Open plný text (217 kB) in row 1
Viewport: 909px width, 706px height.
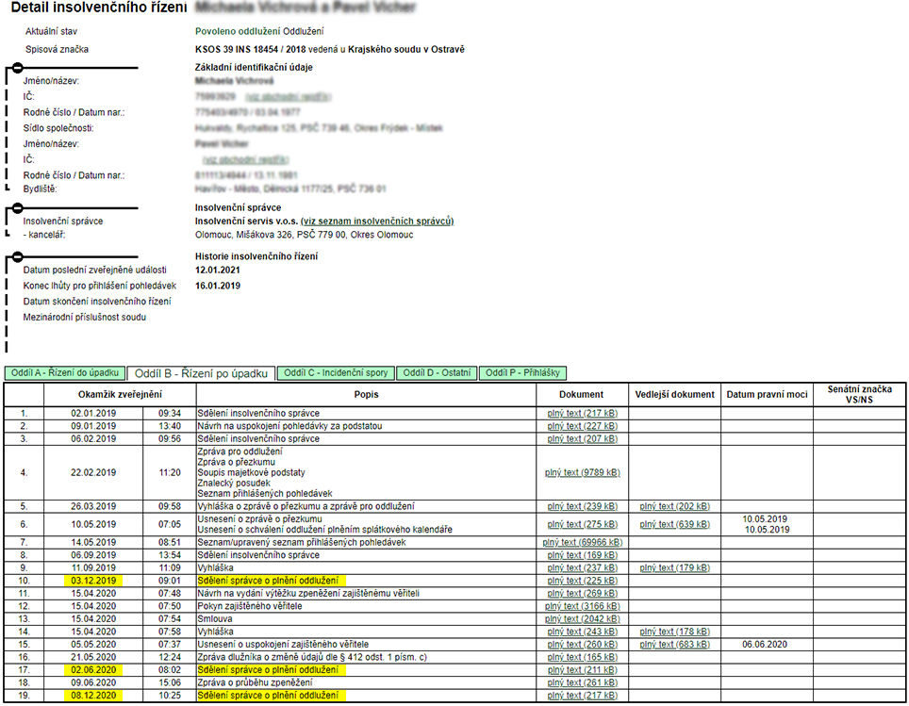(582, 413)
